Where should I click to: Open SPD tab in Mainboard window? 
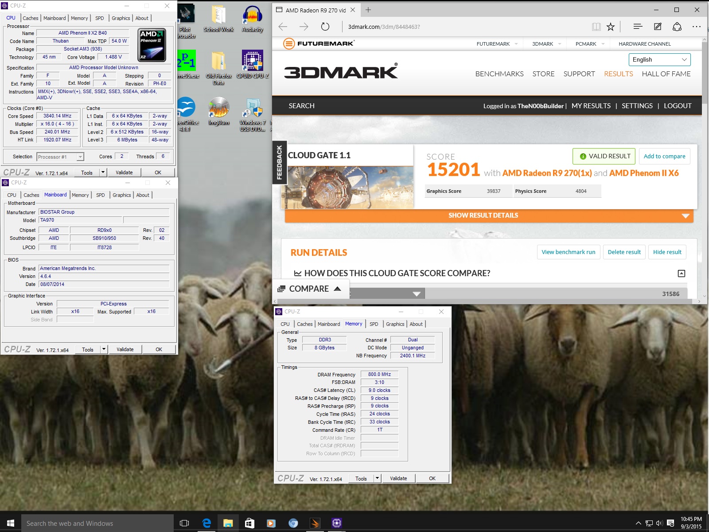101,195
